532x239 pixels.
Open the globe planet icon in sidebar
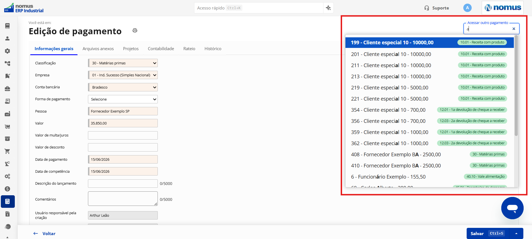[x=8, y=226]
